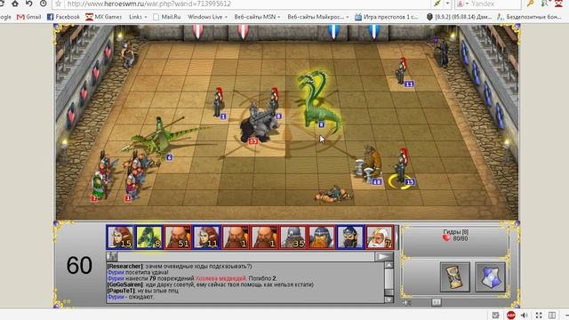Expand Links bookmark folder

(138, 17)
